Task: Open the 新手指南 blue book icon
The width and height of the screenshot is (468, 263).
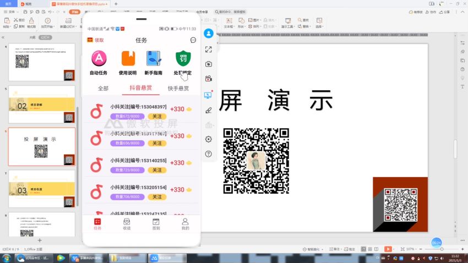Action: (x=154, y=58)
